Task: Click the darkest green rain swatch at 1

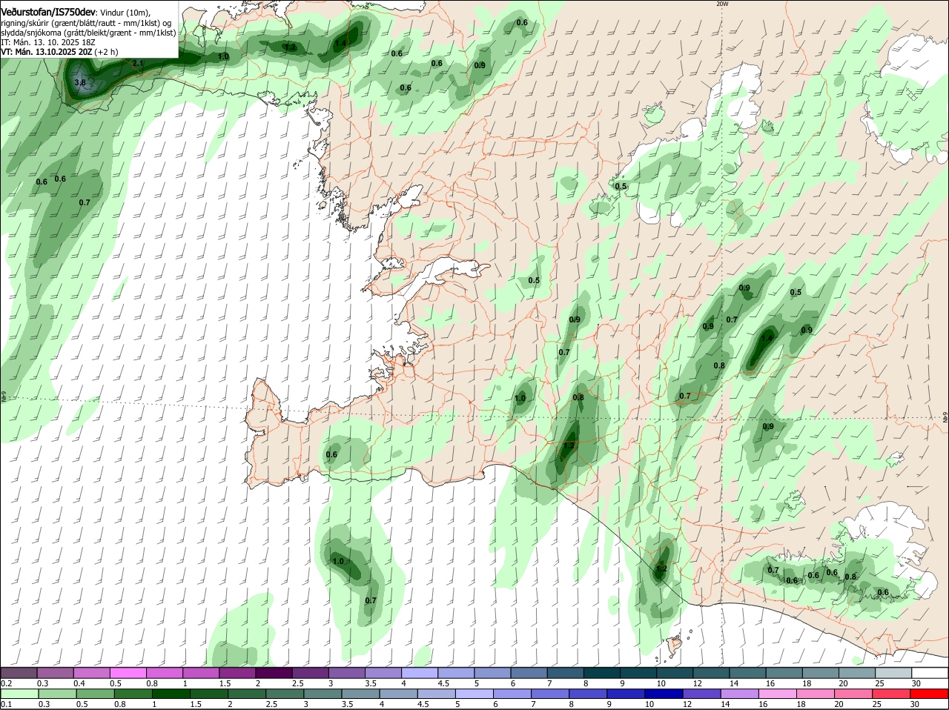Action: [171, 694]
